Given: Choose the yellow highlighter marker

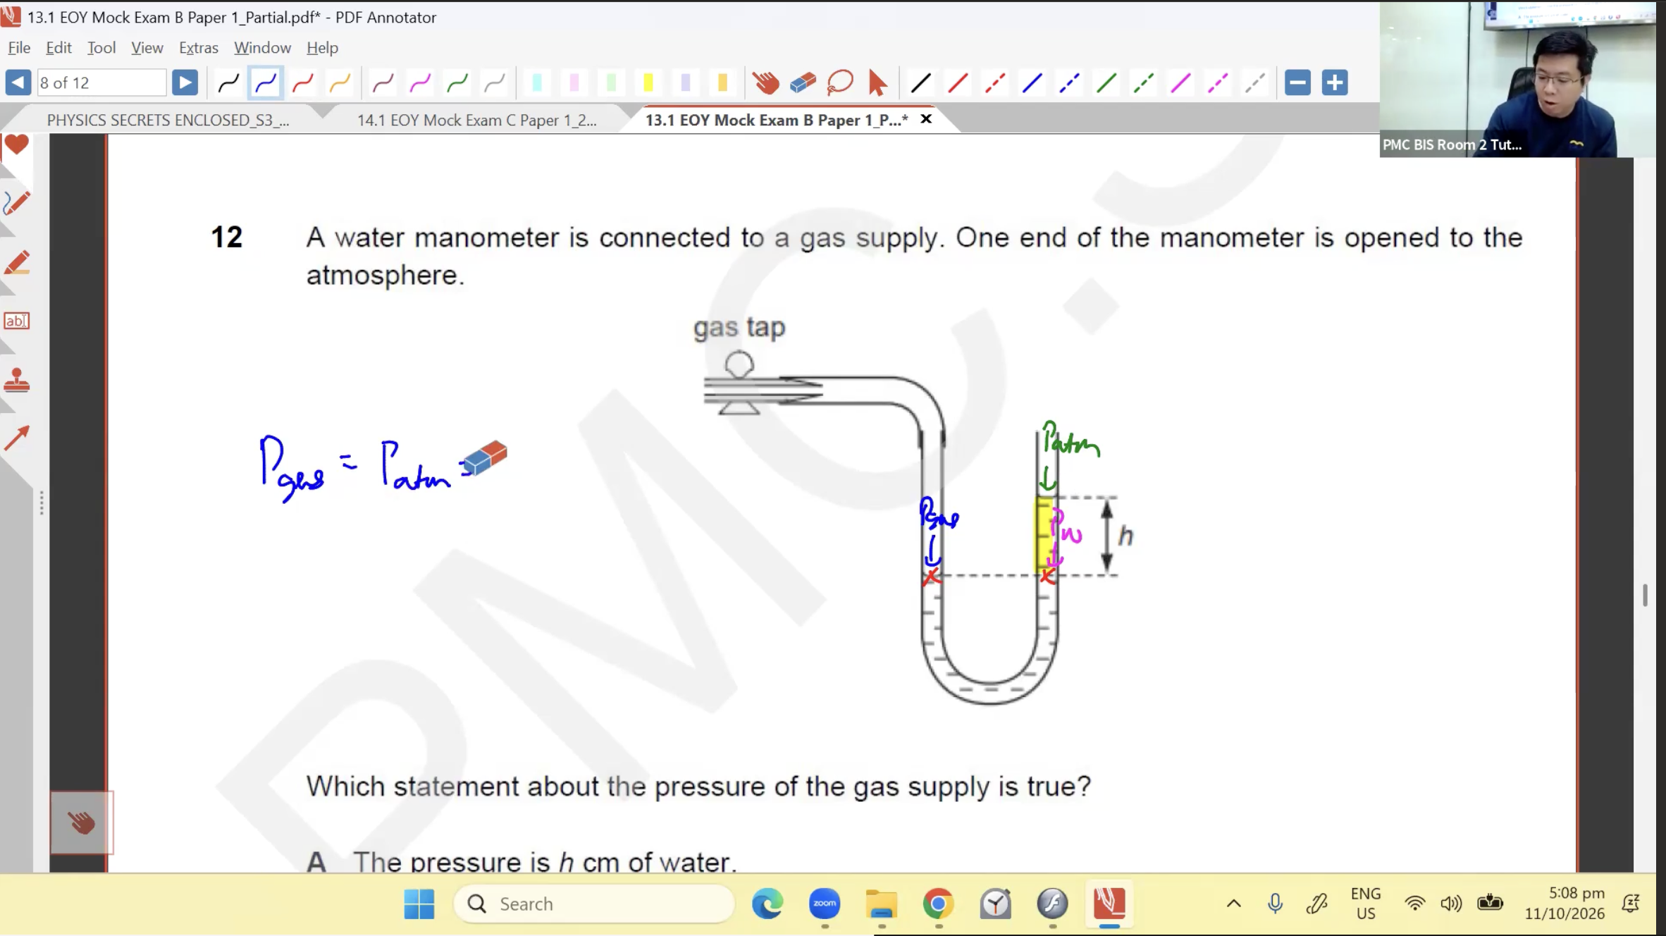Looking at the screenshot, I should [648, 83].
